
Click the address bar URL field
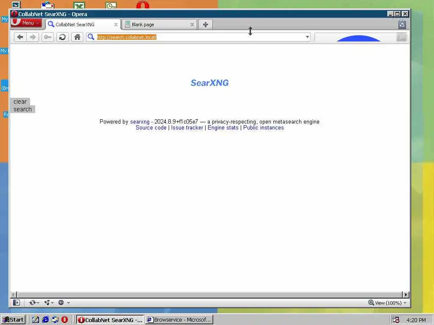pyautogui.click(x=198, y=37)
